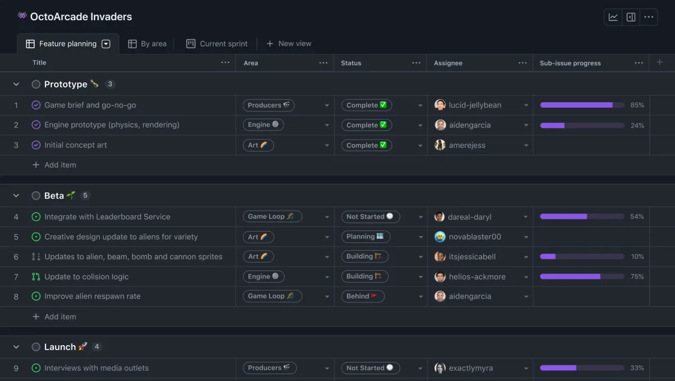Image resolution: width=675 pixels, height=381 pixels.
Task: Open Title column options ellipsis
Action: (x=225, y=63)
